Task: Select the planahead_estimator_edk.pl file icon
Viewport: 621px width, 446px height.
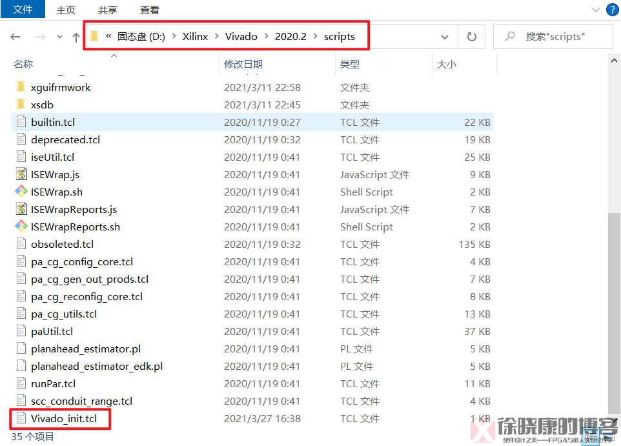Action: coord(21,365)
